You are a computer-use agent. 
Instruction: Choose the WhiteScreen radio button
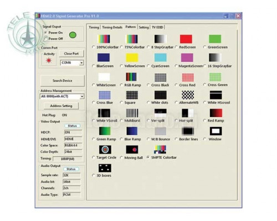94,85
